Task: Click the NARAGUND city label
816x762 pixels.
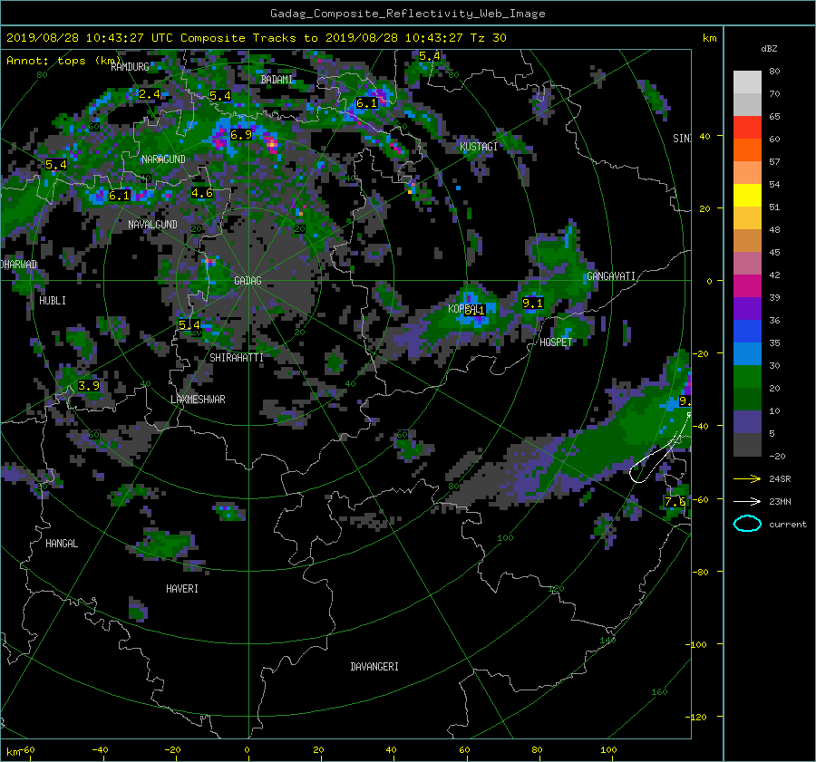Action: 163,159
